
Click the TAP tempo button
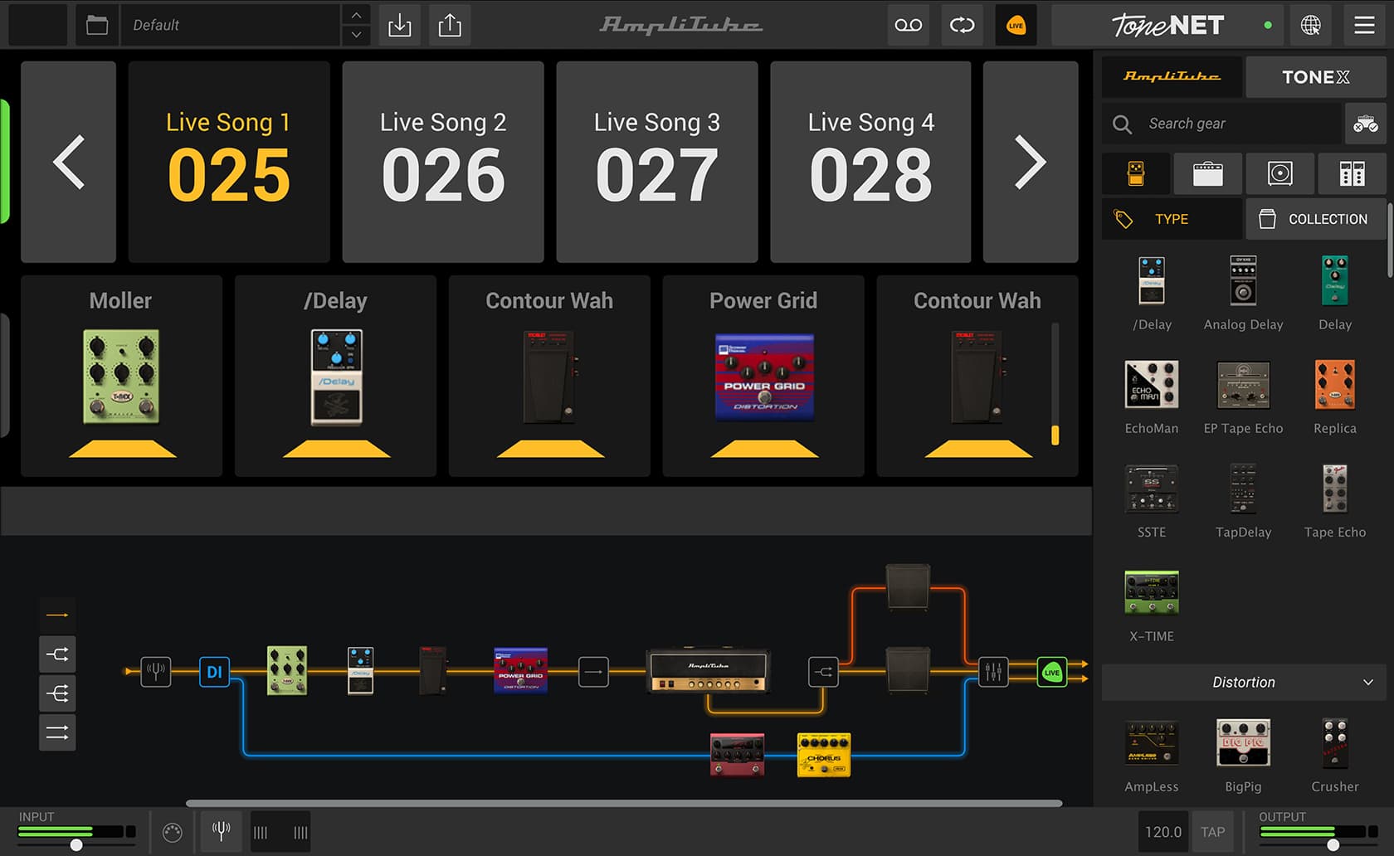(1213, 831)
